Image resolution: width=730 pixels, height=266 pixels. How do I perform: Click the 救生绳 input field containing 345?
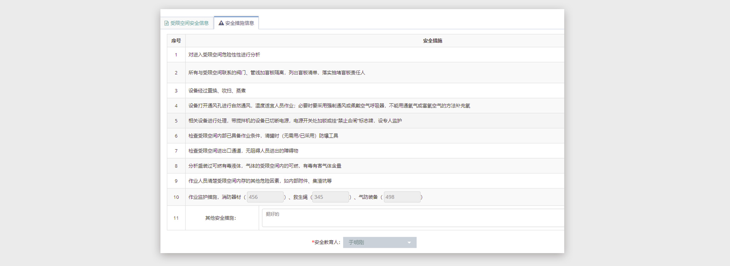[330, 197]
